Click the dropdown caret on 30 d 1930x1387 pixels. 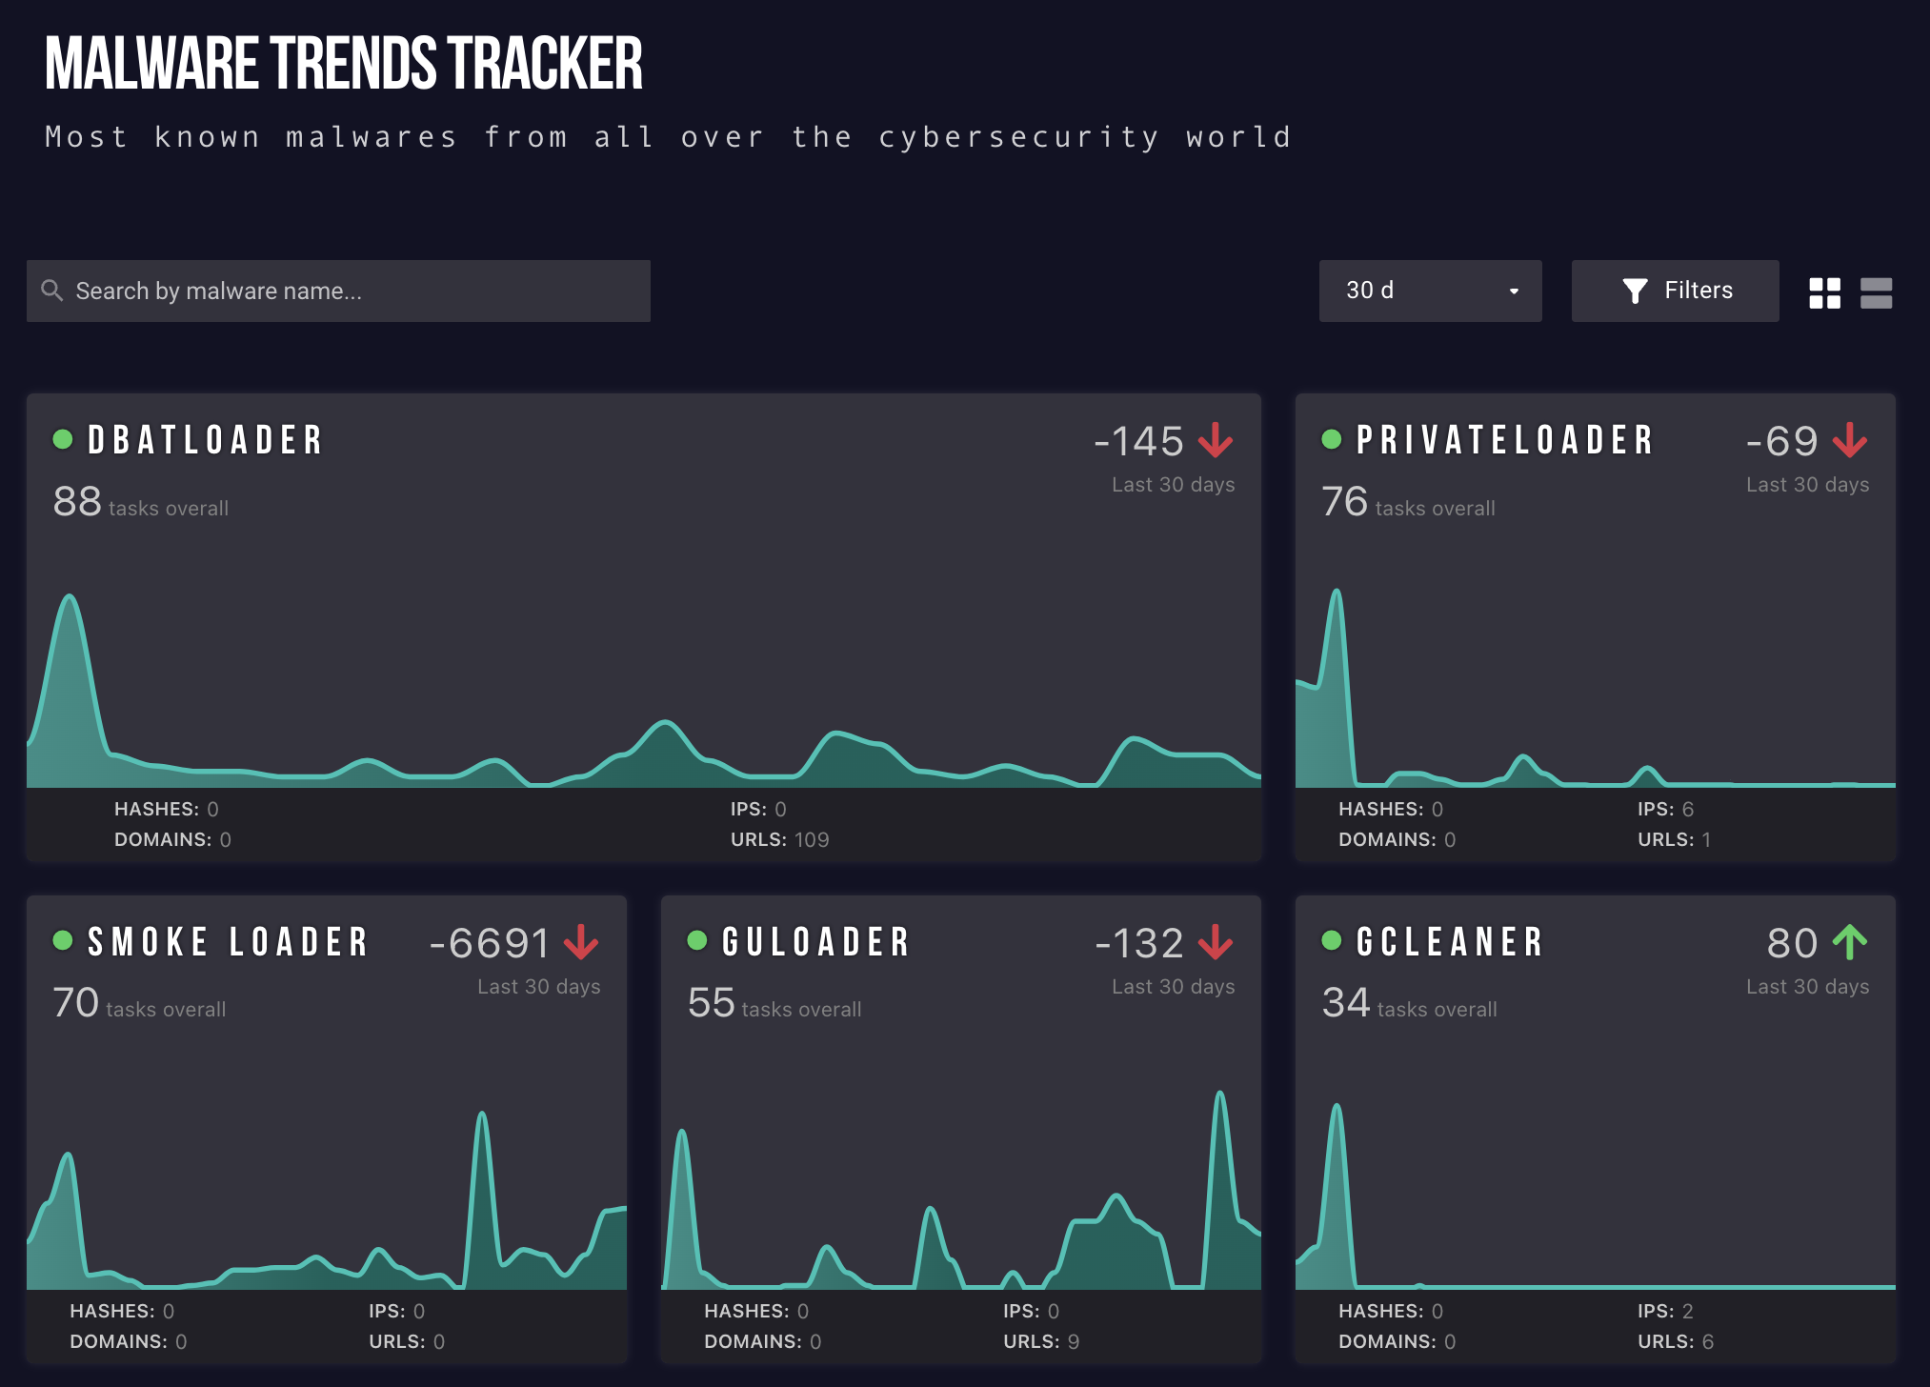point(1514,291)
